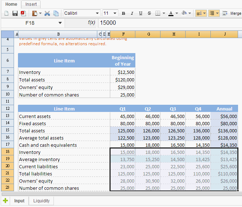Select column I header
Viewport: 242px width, 207px height.
pyautogui.click(x=198, y=34)
